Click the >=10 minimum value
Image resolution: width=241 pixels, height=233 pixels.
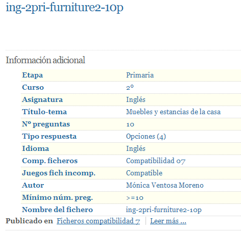(x=135, y=198)
